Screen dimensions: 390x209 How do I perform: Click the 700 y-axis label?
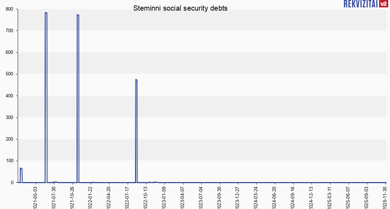coord(10,31)
